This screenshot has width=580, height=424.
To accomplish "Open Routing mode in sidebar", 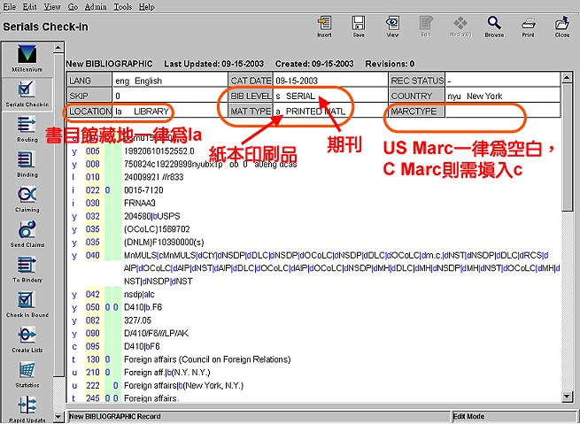I will 26,128.
